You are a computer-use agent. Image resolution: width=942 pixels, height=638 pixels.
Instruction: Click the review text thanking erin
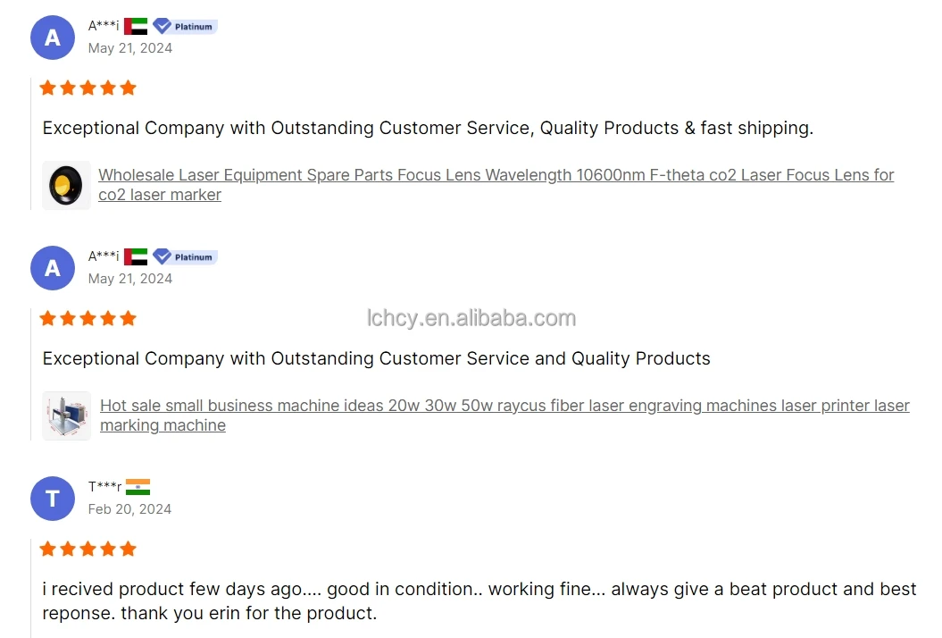479,601
